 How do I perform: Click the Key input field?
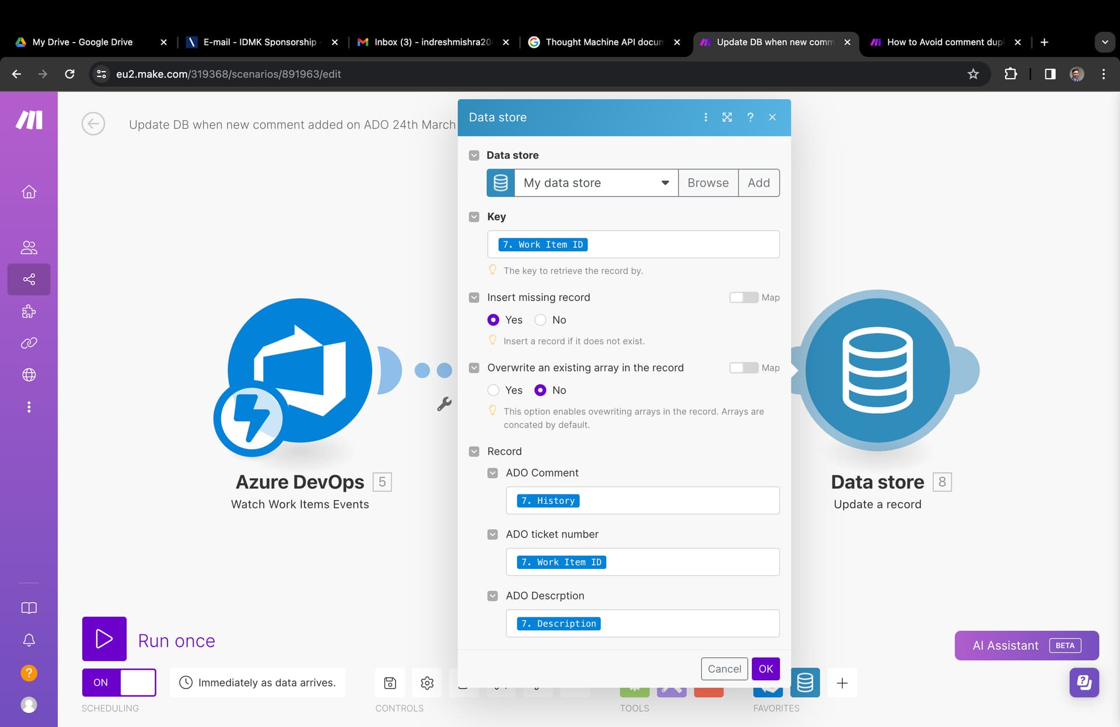point(681,245)
